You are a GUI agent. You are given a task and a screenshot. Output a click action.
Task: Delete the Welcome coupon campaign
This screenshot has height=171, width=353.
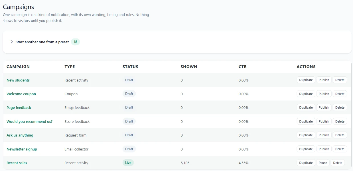[340, 94]
